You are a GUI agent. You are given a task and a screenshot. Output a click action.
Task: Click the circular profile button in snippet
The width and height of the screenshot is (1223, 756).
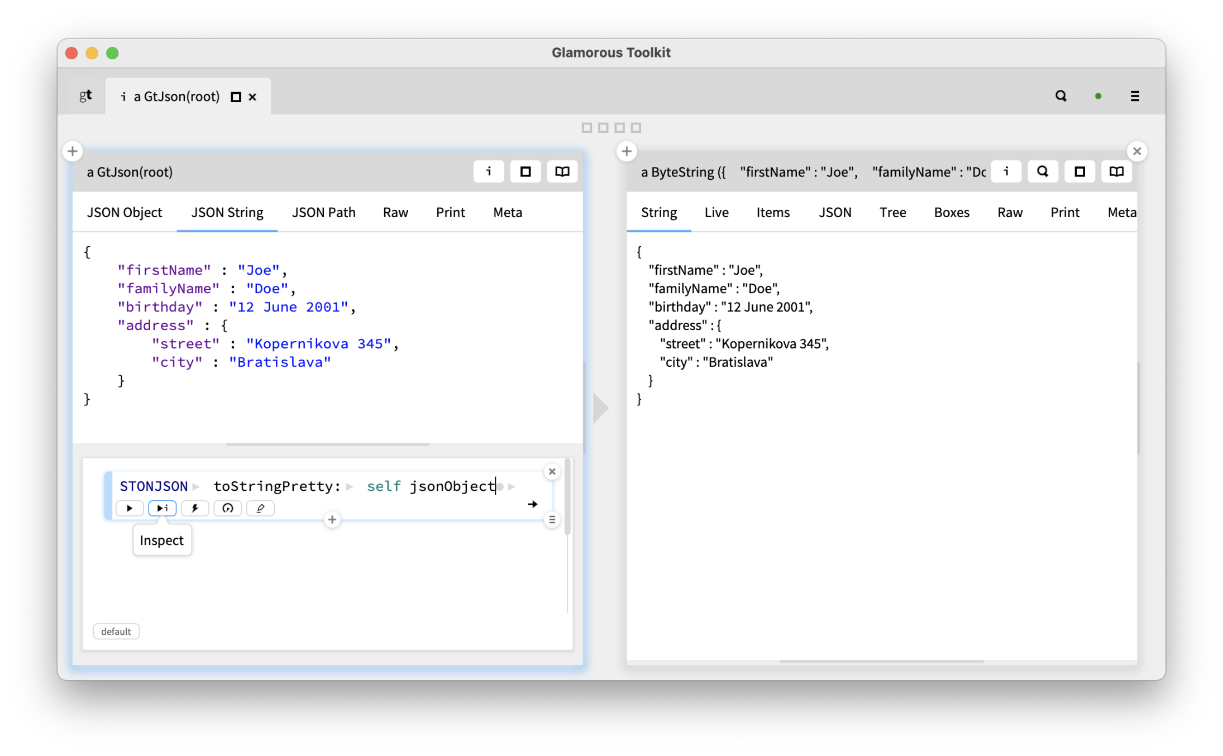(x=227, y=508)
